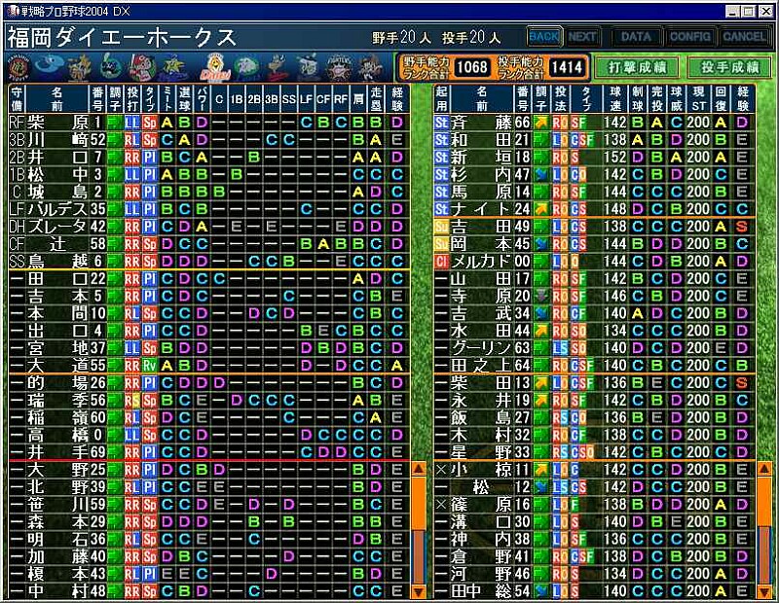Image resolution: width=779 pixels, height=603 pixels.
Task: Select the Hanshin Tigers team logo
Action: [x=20, y=67]
